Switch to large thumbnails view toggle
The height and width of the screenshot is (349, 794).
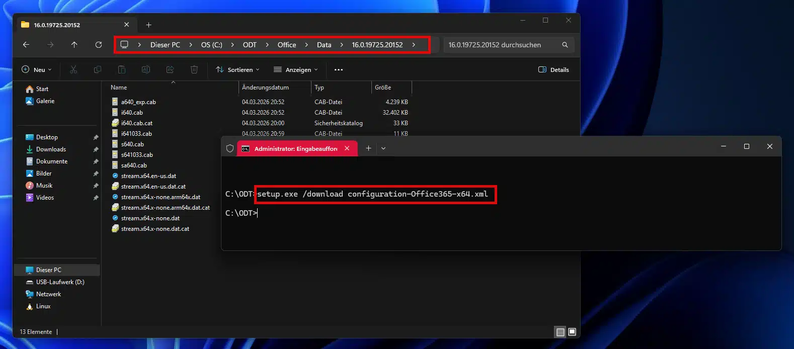click(x=572, y=332)
